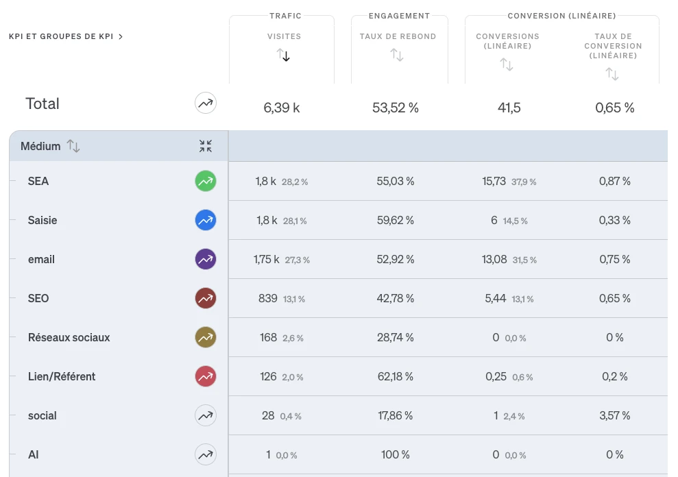678x477 pixels.
Task: Collapse the Médium breakdown icon
Action: point(206,146)
